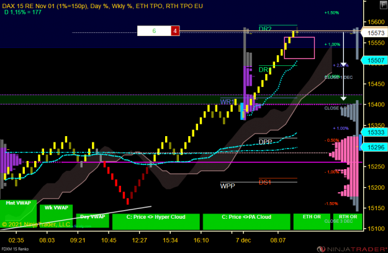Click the DPP daily pivot label
388x253 pixels.
pyautogui.click(x=265, y=142)
